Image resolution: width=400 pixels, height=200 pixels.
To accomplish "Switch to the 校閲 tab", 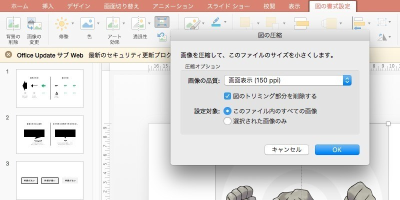I will (269, 6).
